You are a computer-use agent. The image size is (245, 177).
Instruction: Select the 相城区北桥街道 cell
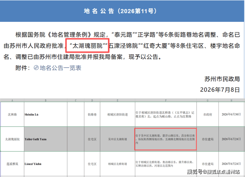click(118, 164)
